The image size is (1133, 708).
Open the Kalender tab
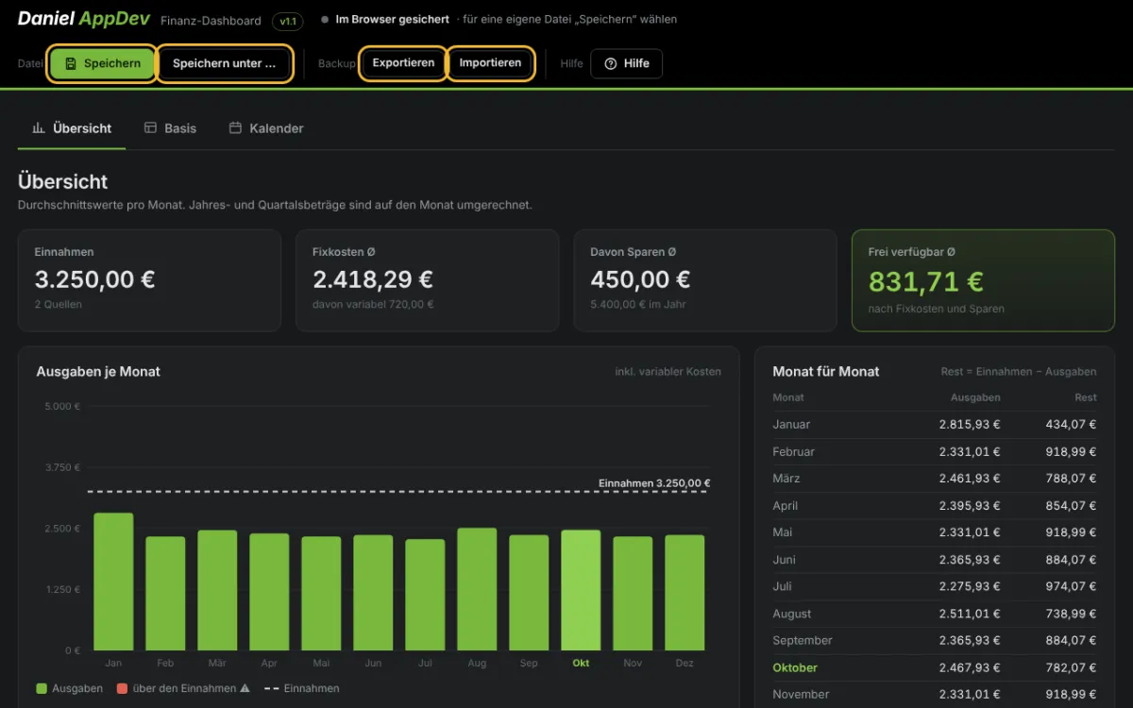point(266,128)
